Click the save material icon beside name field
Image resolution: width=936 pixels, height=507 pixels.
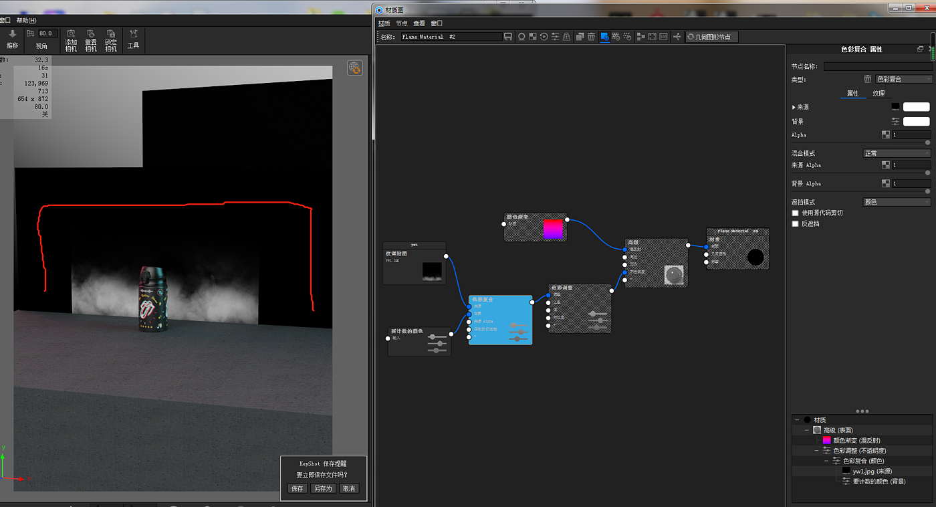(x=508, y=37)
